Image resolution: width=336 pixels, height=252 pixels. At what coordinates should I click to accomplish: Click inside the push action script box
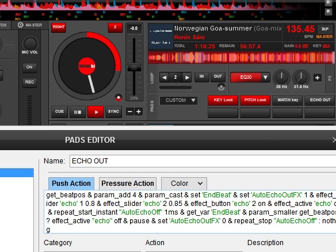click(x=190, y=212)
